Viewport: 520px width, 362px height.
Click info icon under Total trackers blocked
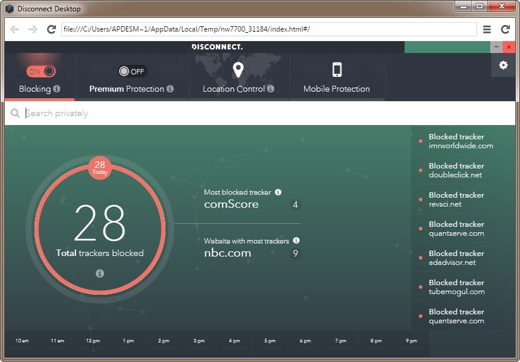click(x=99, y=273)
